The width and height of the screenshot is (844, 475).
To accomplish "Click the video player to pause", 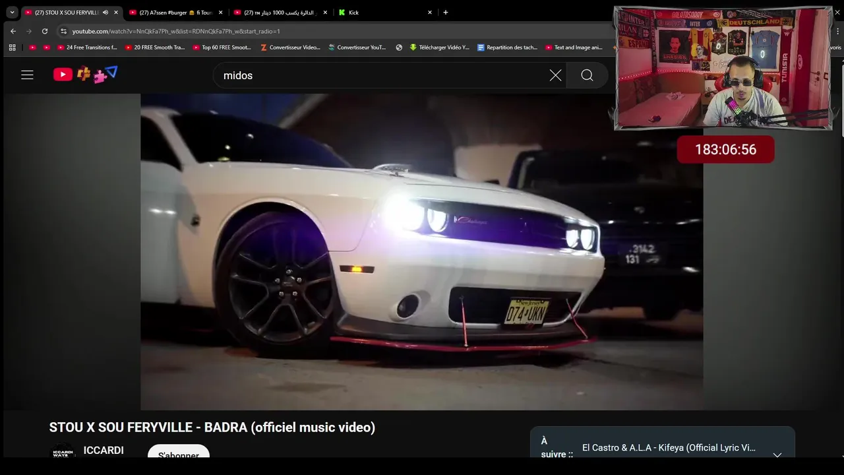I will [421, 251].
